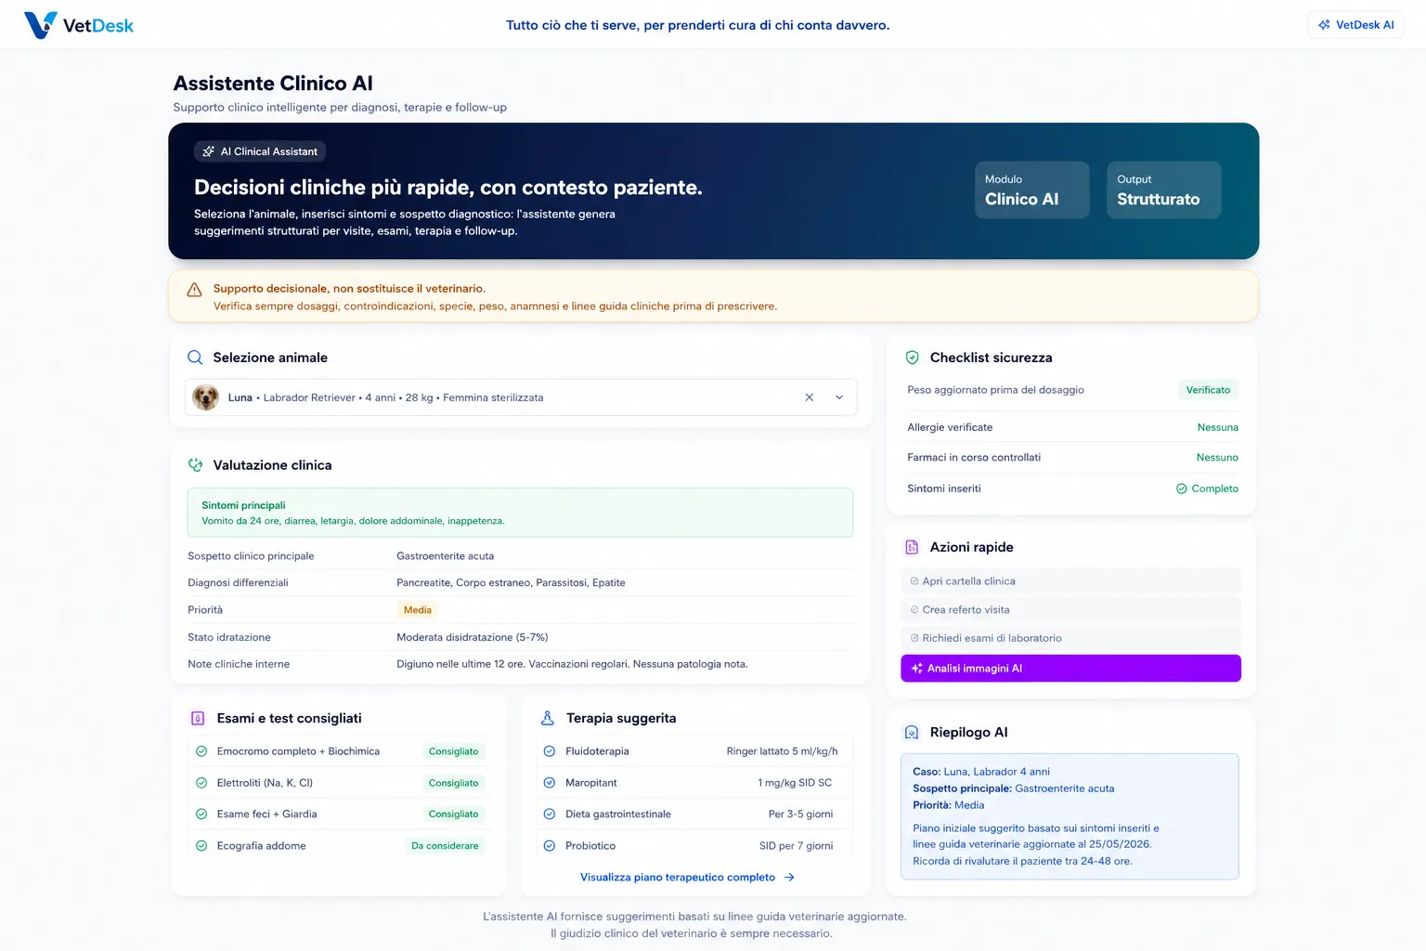
Task: Click the Completo check icon
Action: tap(1182, 489)
